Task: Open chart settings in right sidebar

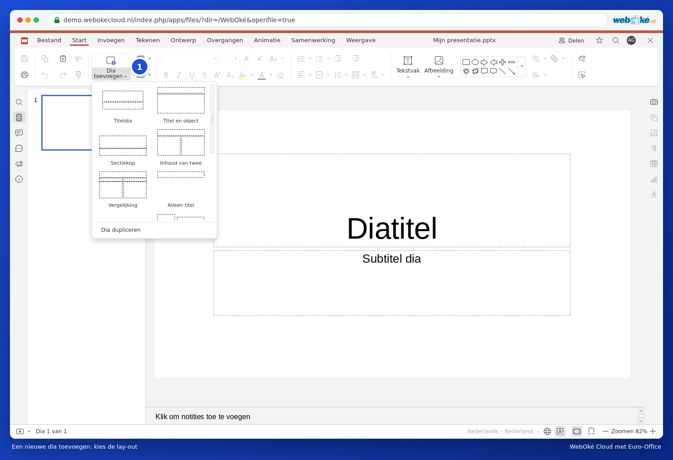Action: [654, 179]
